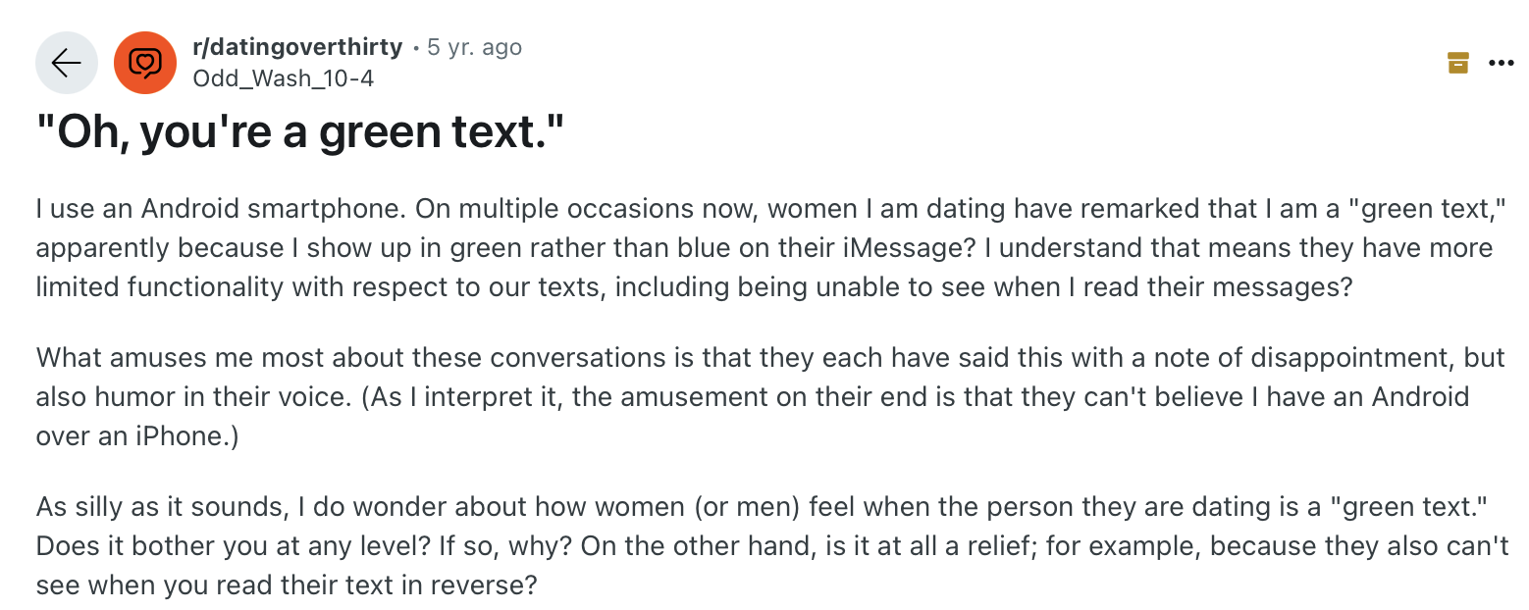Visit the Odd_Wash_10-4 user profile
This screenshot has width=1529, height=610.
pyautogui.click(x=283, y=78)
